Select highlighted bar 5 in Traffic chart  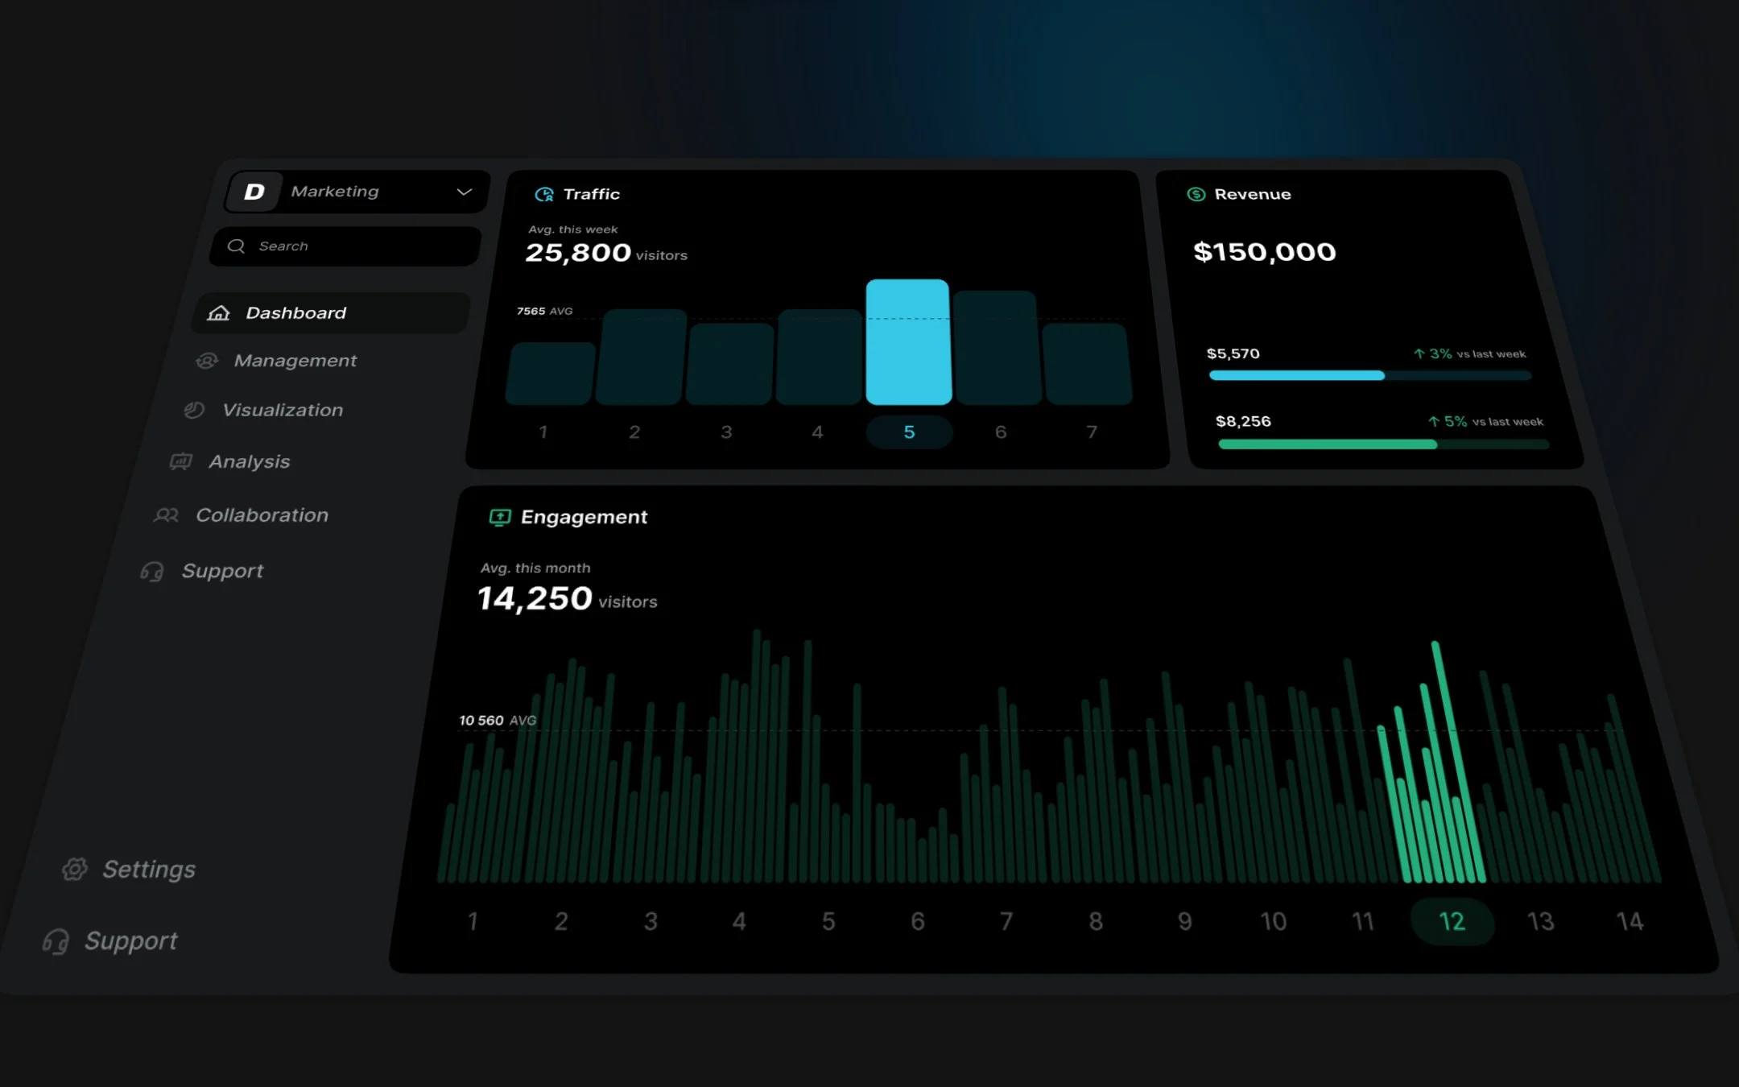click(908, 342)
